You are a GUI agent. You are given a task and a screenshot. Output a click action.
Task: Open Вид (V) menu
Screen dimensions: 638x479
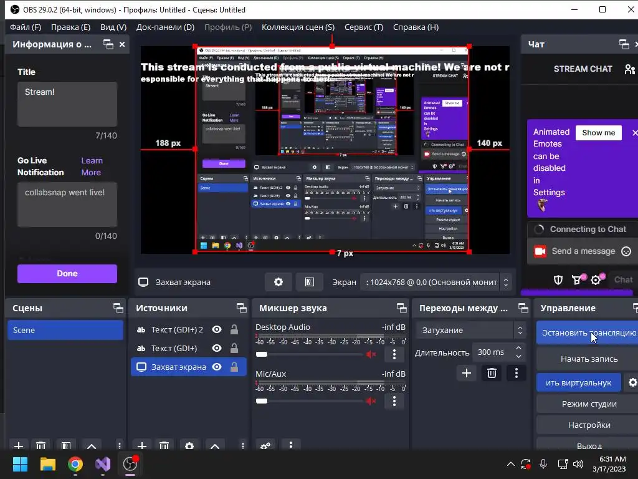click(113, 27)
